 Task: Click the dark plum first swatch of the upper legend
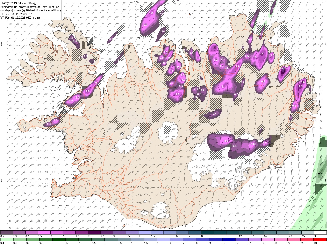[6, 232]
